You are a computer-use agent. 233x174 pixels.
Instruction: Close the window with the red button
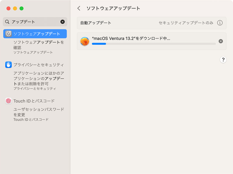coord(8,8)
